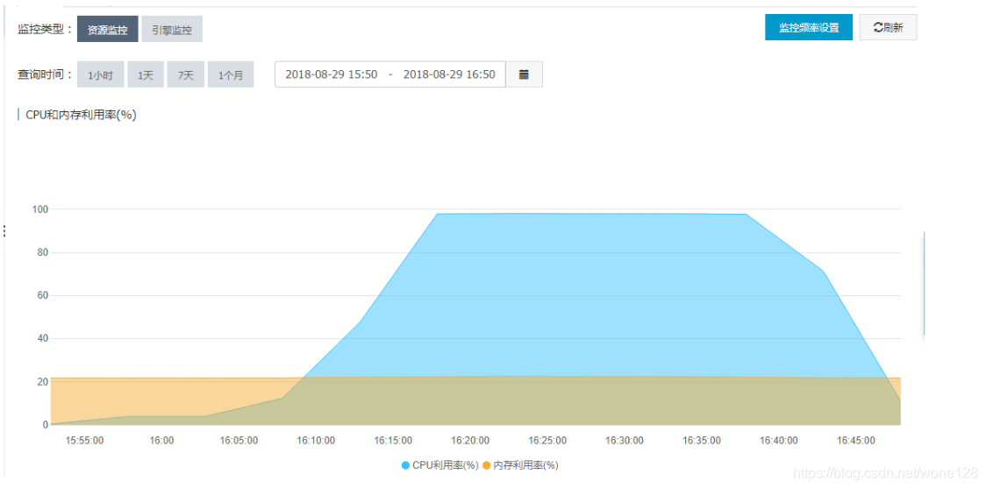
Task: Click the CPU和内存利用率(%) chart title
Action: [x=81, y=115]
